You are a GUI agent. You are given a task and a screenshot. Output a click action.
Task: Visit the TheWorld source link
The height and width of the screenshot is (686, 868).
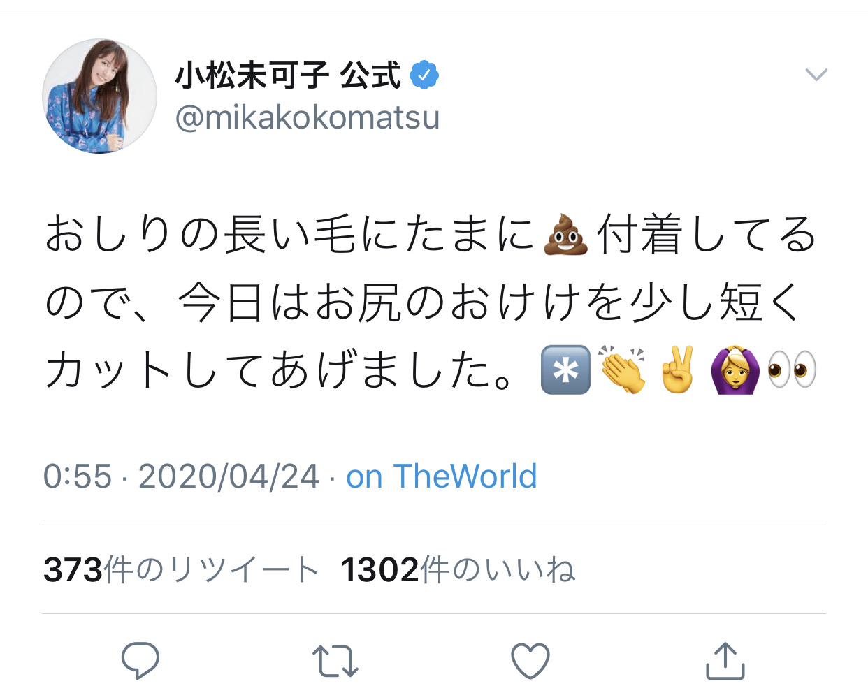coord(440,476)
